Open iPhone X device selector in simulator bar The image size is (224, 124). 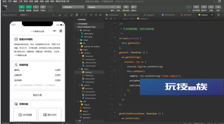pyautogui.click(x=10, y=15)
